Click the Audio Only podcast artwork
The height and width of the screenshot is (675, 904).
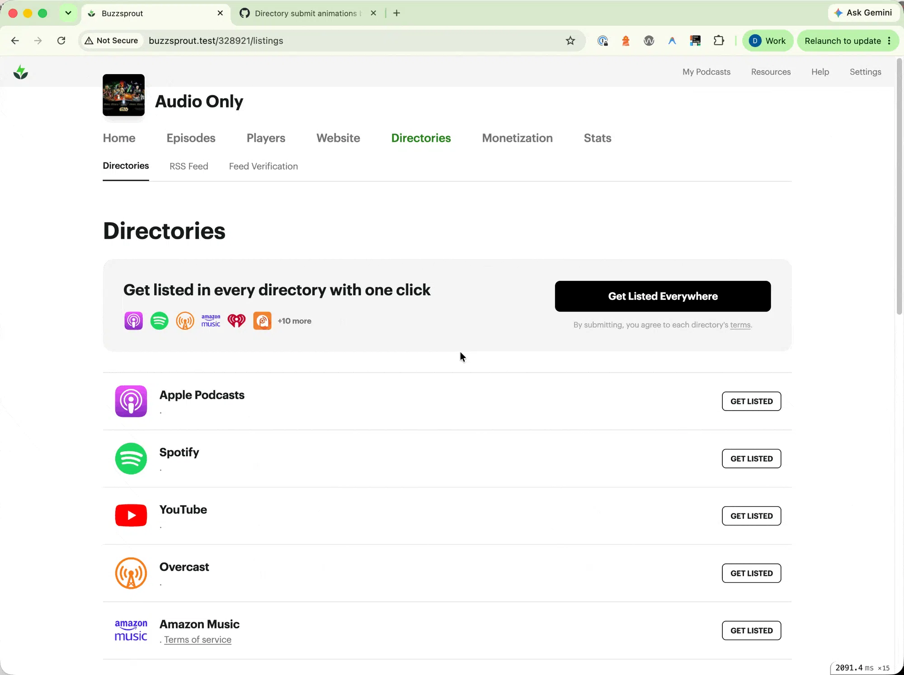[123, 95]
